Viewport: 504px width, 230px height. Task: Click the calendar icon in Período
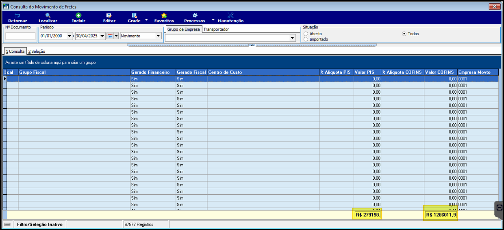(110, 36)
